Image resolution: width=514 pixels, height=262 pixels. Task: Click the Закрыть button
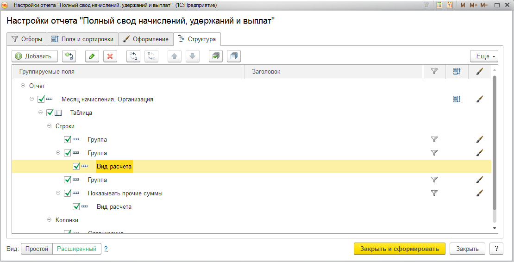[467, 249]
